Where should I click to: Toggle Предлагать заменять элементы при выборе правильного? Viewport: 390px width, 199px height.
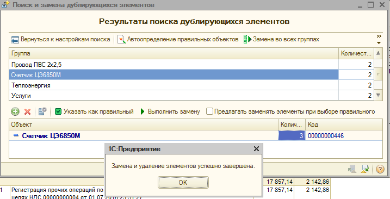209,111
